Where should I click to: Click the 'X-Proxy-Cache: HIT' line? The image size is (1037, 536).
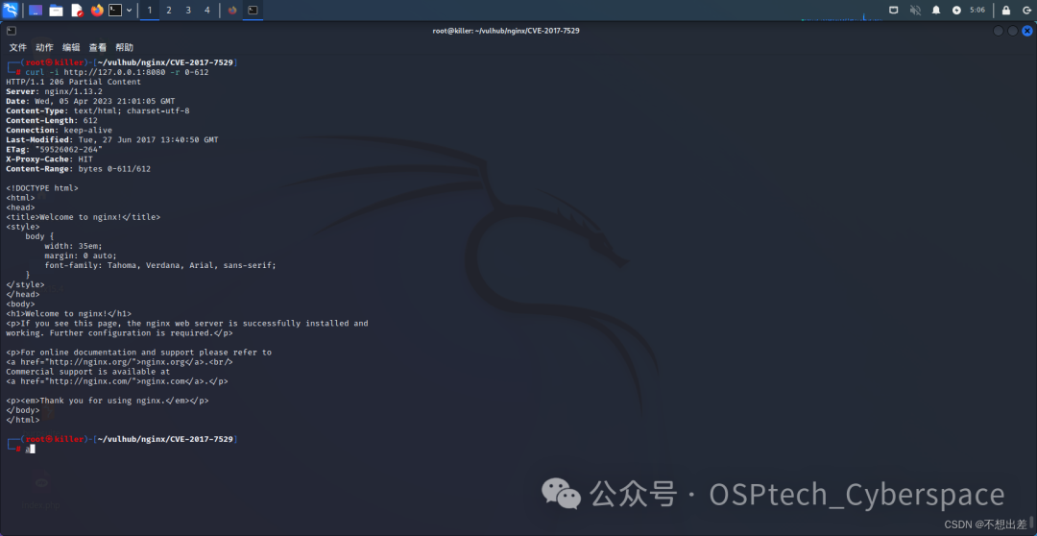[50, 158]
